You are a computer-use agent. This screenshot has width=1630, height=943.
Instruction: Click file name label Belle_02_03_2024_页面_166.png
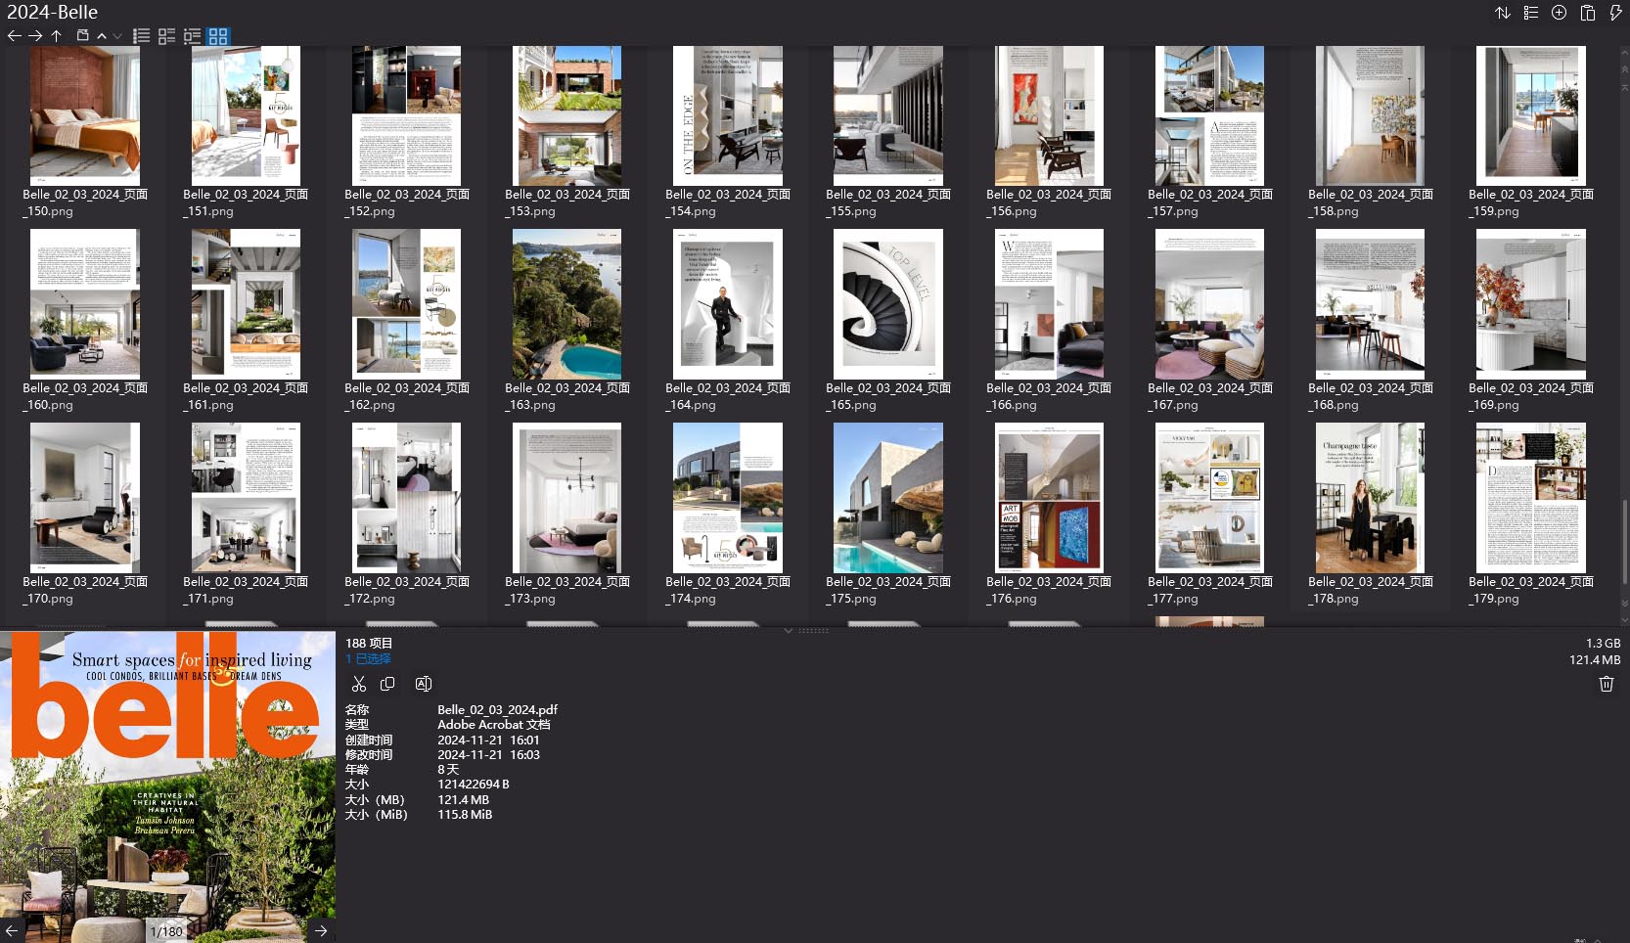[x=1049, y=396]
